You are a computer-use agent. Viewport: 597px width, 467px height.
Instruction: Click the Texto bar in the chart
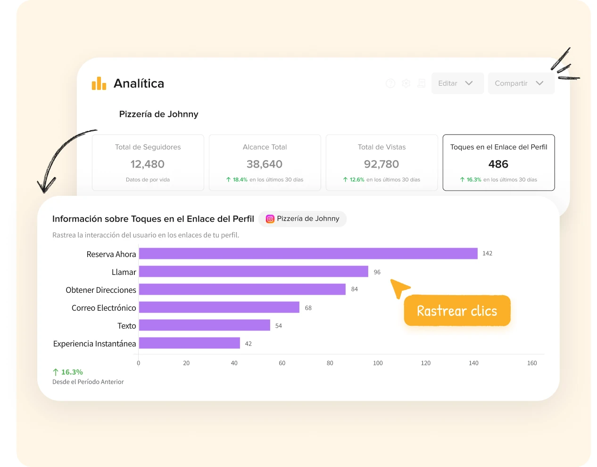click(205, 325)
